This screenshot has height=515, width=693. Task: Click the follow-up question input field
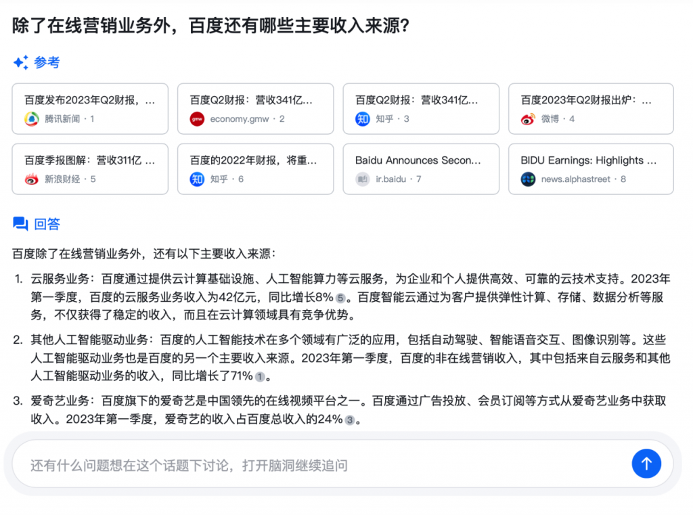point(343,464)
